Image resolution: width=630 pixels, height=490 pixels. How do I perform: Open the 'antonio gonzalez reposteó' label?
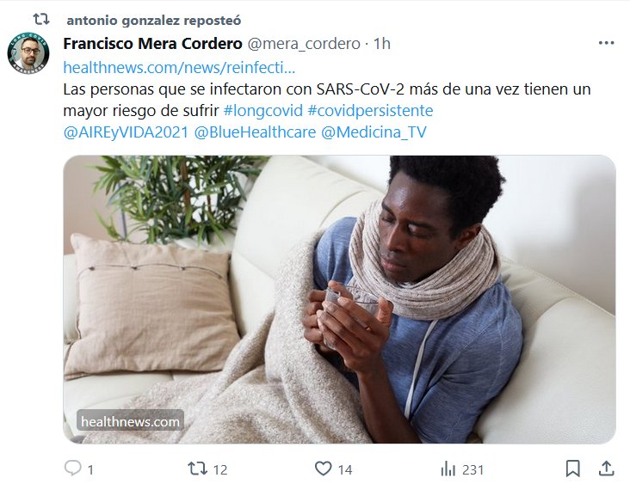coord(154,20)
